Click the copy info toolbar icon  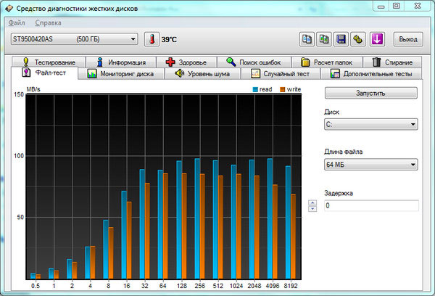pyautogui.click(x=307, y=39)
